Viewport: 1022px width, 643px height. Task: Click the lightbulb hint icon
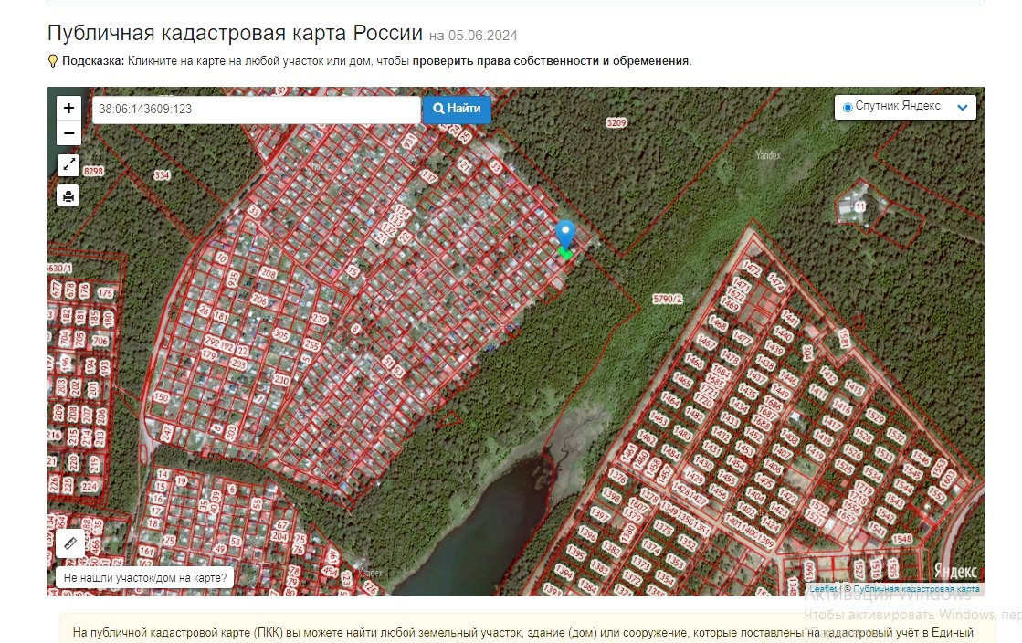tap(53, 61)
